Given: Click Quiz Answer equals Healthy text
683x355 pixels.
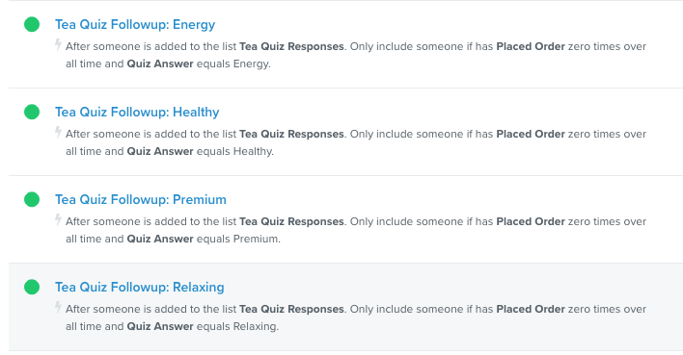Looking at the screenshot, I should click(200, 151).
